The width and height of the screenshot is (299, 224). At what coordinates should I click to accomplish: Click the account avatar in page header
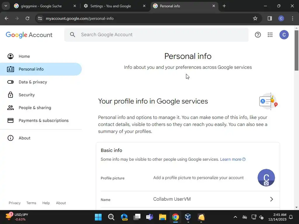pos(284,35)
